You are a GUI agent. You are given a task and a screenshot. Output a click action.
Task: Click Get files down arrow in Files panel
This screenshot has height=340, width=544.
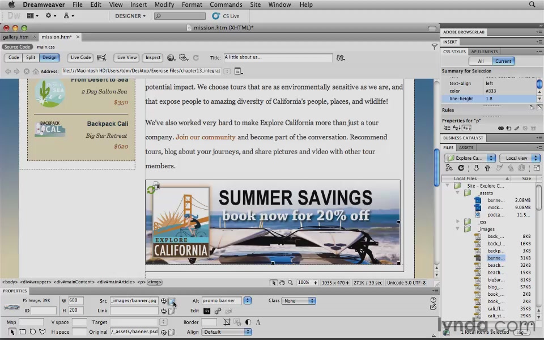pyautogui.click(x=476, y=168)
